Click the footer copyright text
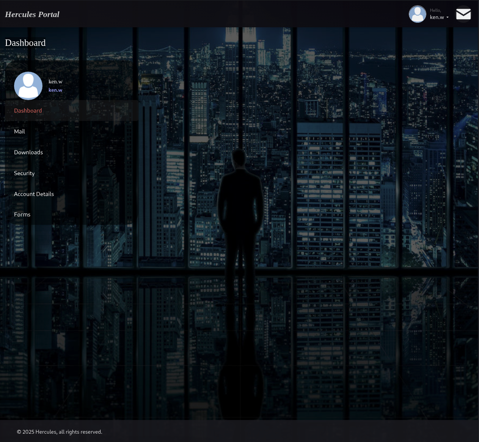This screenshot has width=479, height=442. (x=60, y=432)
